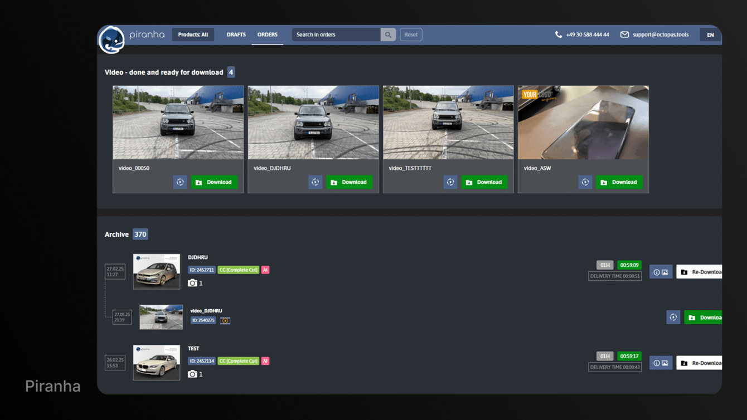Open the EN language selector

pyautogui.click(x=710, y=35)
